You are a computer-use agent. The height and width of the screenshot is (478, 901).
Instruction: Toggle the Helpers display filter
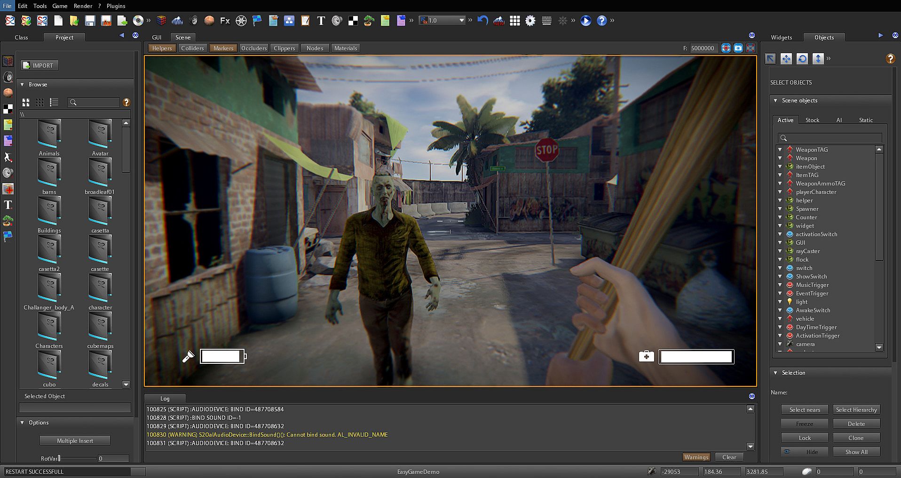pos(162,48)
